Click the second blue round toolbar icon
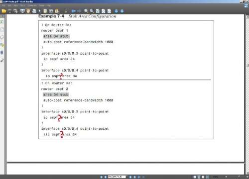The width and height of the screenshot is (249, 179). [x=122, y=11]
